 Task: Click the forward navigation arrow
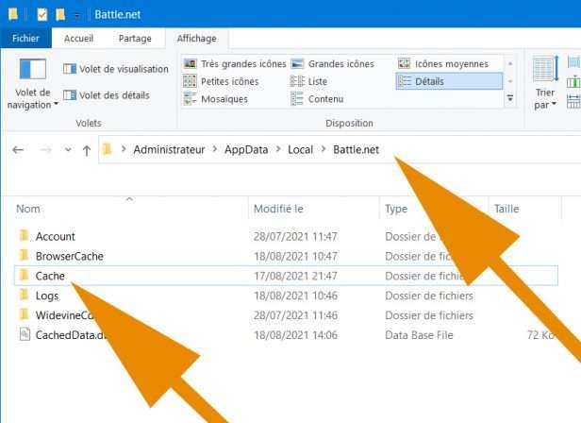[x=45, y=150]
